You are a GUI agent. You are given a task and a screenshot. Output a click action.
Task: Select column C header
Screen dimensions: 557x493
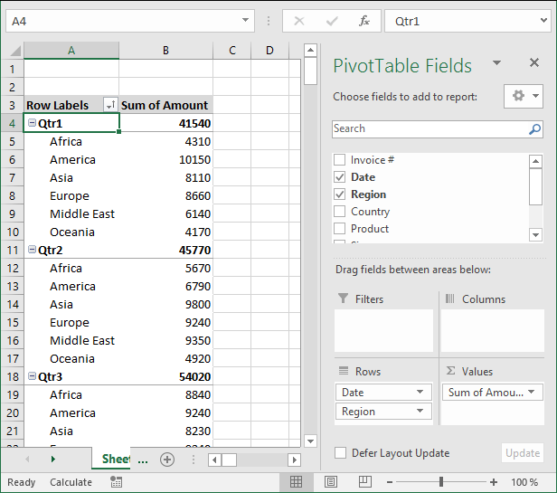pyautogui.click(x=232, y=51)
